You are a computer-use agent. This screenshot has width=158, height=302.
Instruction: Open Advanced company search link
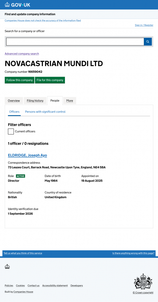pos(22,54)
